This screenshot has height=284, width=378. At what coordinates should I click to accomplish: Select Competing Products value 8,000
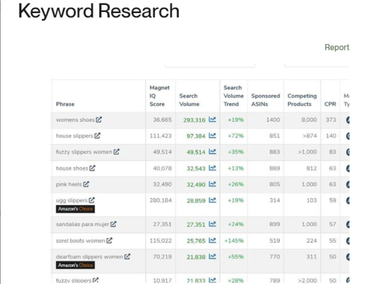coord(309,120)
